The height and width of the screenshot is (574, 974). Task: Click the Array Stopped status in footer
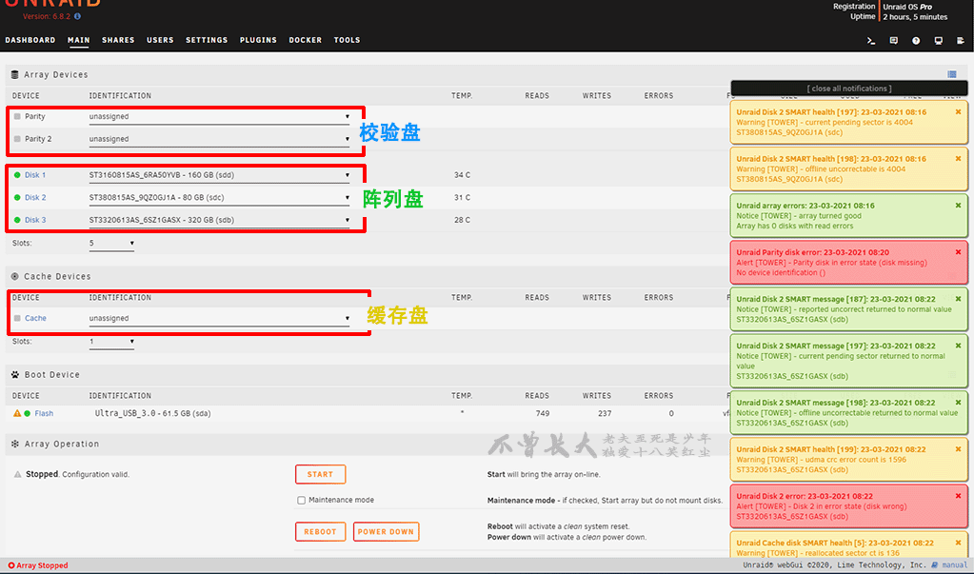(38, 565)
